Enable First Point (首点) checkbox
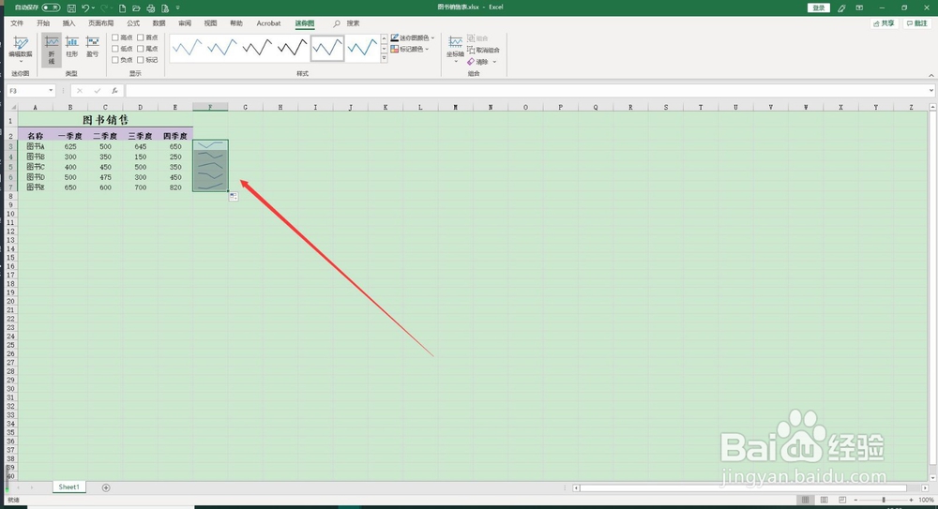938x509 pixels. [x=141, y=37]
